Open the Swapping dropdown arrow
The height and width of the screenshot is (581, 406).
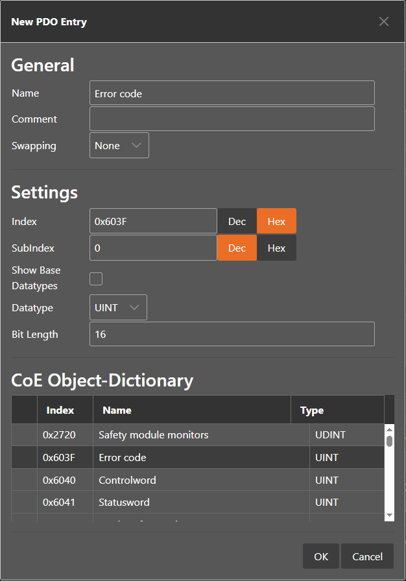click(138, 145)
